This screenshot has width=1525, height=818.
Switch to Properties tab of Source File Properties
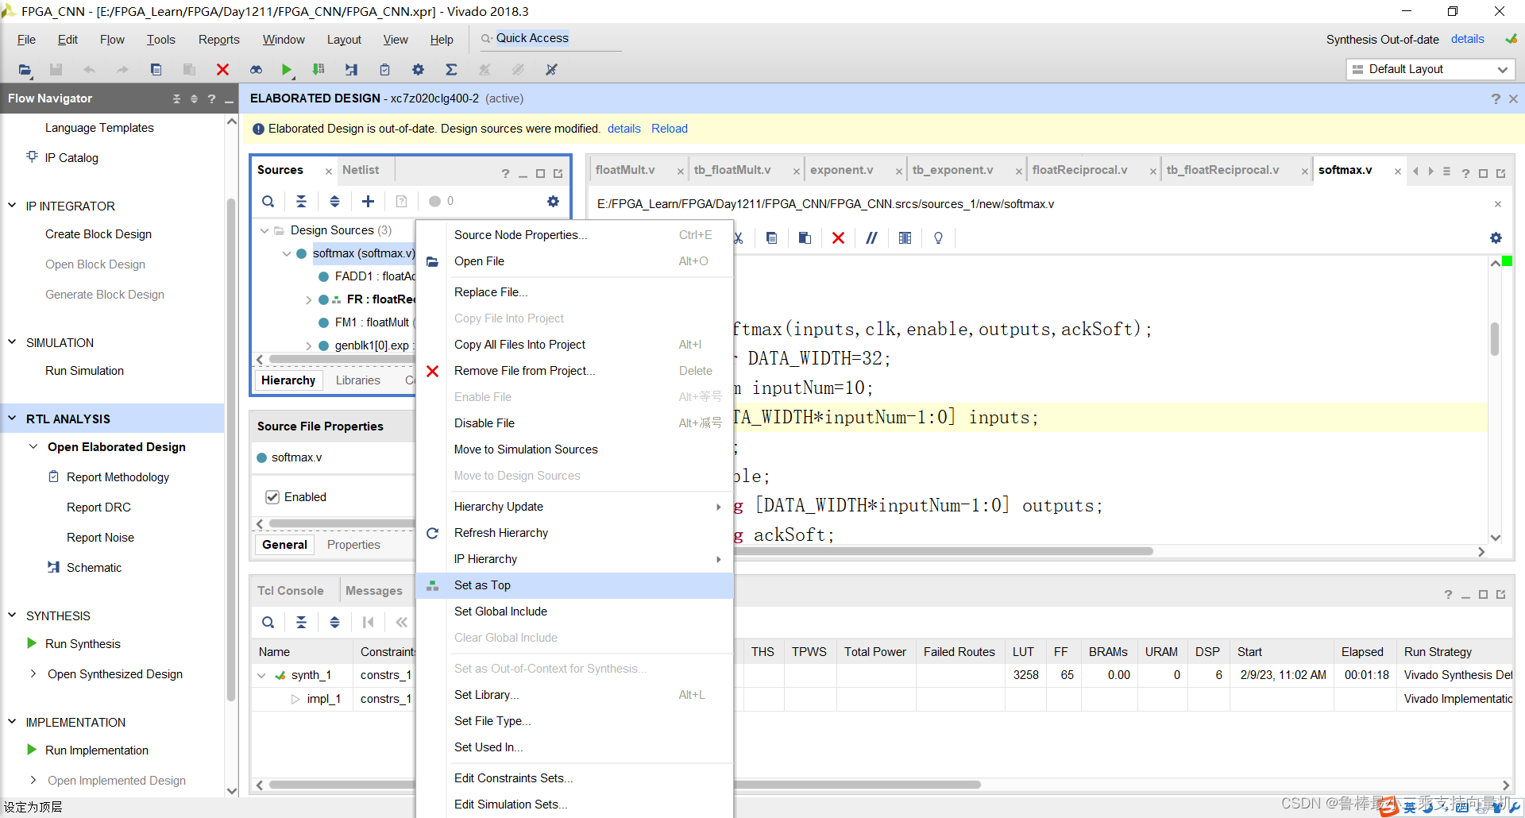(353, 545)
